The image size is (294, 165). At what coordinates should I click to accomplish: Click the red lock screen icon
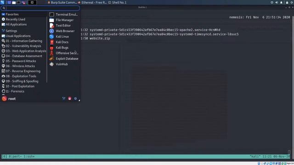click(69, 99)
